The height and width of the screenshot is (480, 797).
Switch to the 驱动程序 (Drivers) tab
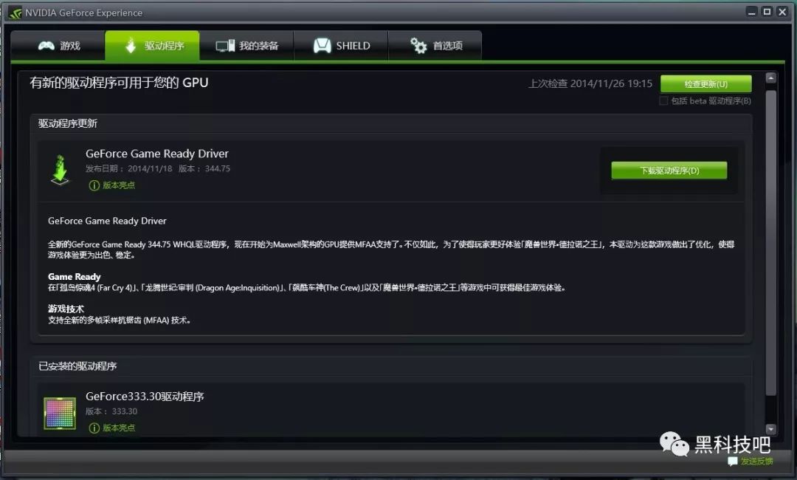tap(153, 46)
